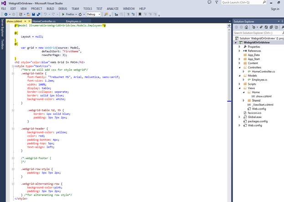Click the Start debugging play icon
This screenshot has width=284, height=202.
[x=63, y=15]
